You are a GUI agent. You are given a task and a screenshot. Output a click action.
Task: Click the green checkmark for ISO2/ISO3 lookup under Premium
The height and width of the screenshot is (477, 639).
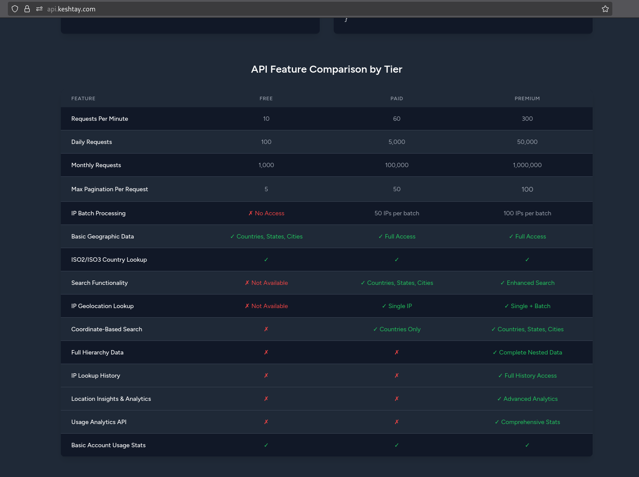pos(527,260)
